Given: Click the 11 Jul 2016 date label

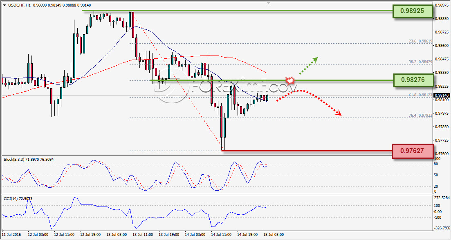Looking at the screenshot, I should 12,235.
